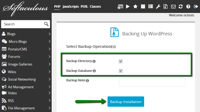The width and height of the screenshot is (200, 112).
Task: Open the envelope email settings icon
Action: [x=173, y=7]
